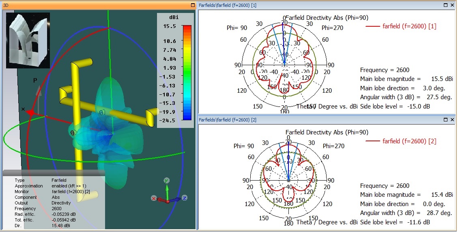458x232 pixels.
Task: Click the upper polar directivity plot
Action: click(x=284, y=65)
